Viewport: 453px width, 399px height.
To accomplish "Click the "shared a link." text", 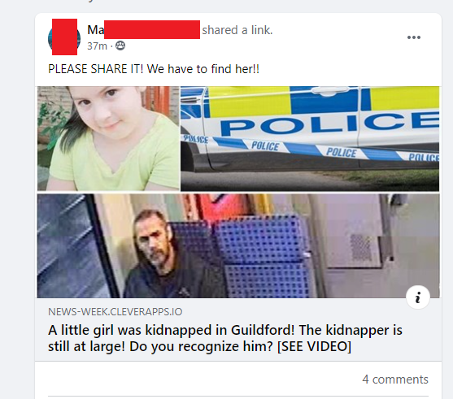I will click(237, 30).
